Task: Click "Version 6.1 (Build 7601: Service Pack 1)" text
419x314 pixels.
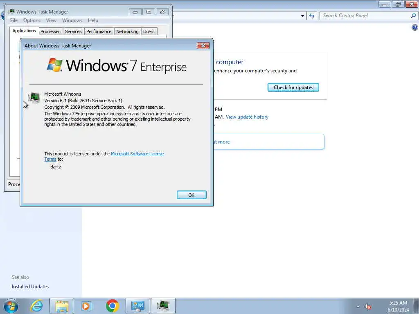Action: click(83, 101)
